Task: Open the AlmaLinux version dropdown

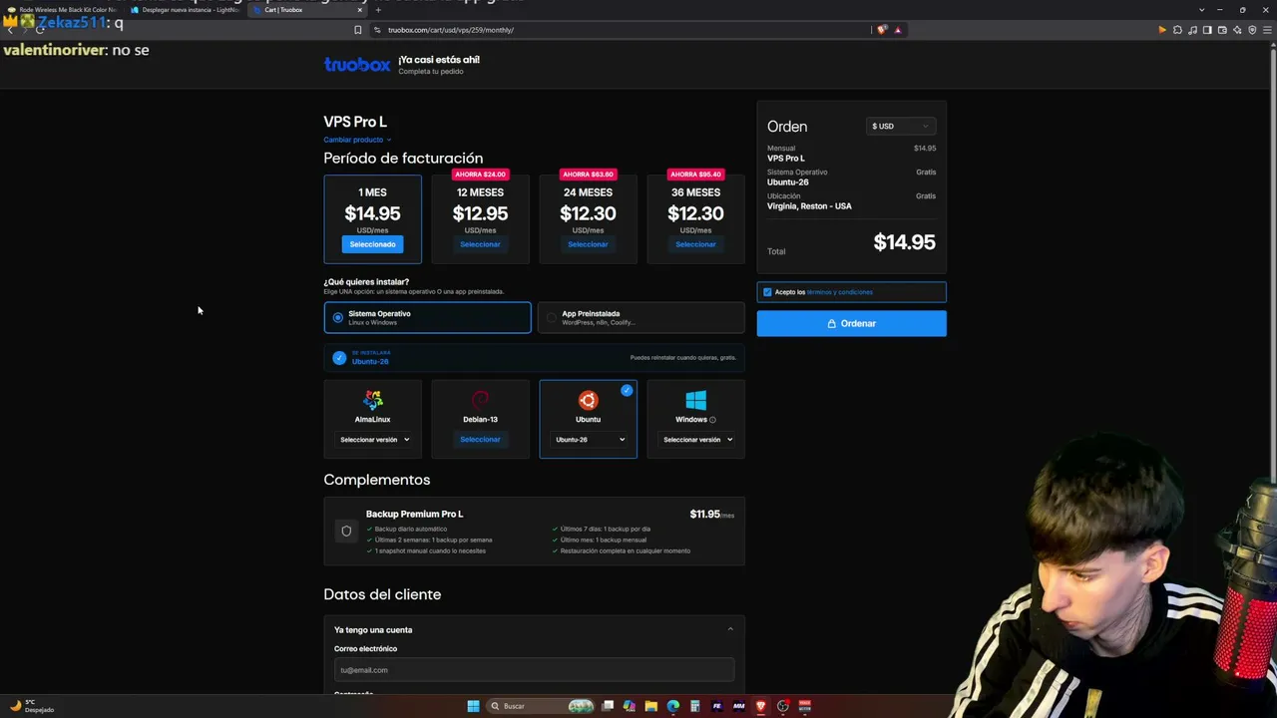Action: coord(373,440)
